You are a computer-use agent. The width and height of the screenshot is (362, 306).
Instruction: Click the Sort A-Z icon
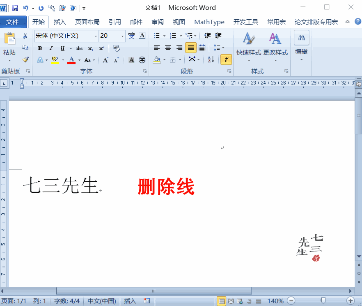click(x=211, y=59)
